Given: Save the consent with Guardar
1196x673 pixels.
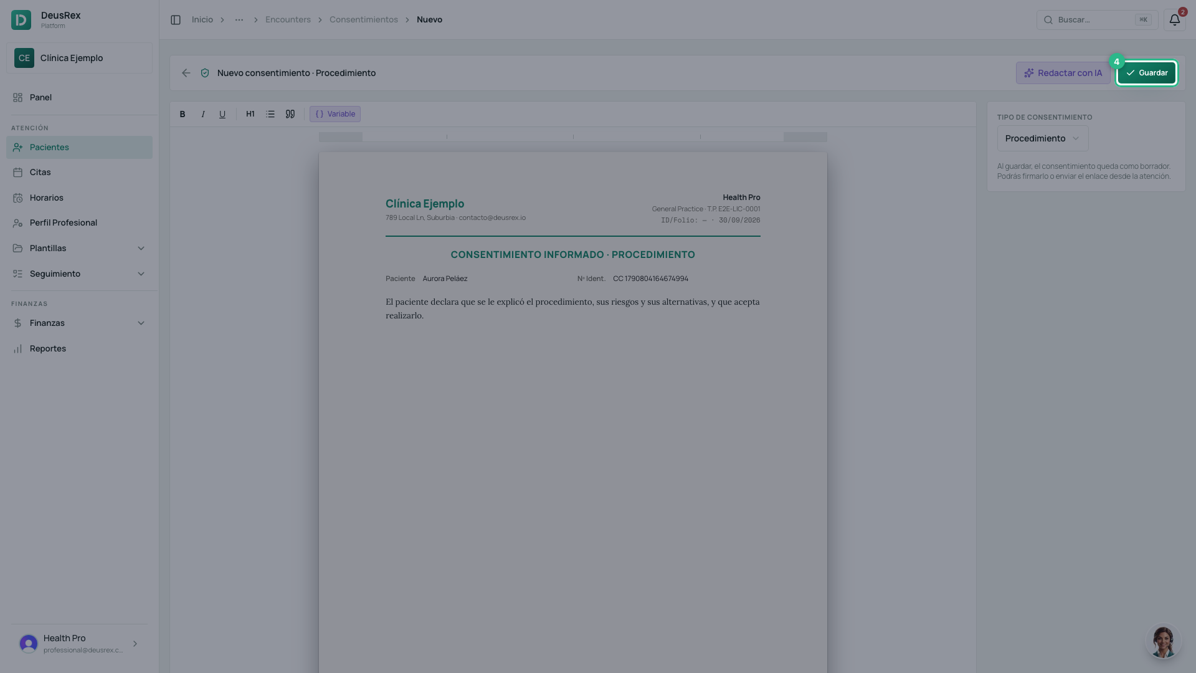Looking at the screenshot, I should point(1146,73).
